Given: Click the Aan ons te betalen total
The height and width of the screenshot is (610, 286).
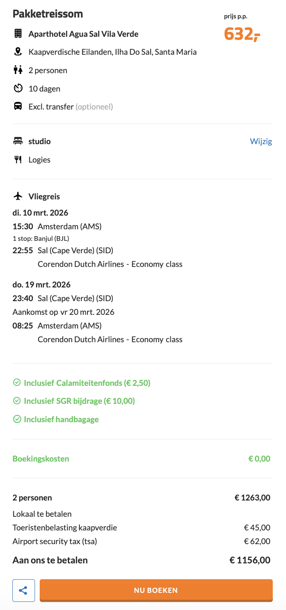Looking at the screenshot, I should click(x=50, y=560).
